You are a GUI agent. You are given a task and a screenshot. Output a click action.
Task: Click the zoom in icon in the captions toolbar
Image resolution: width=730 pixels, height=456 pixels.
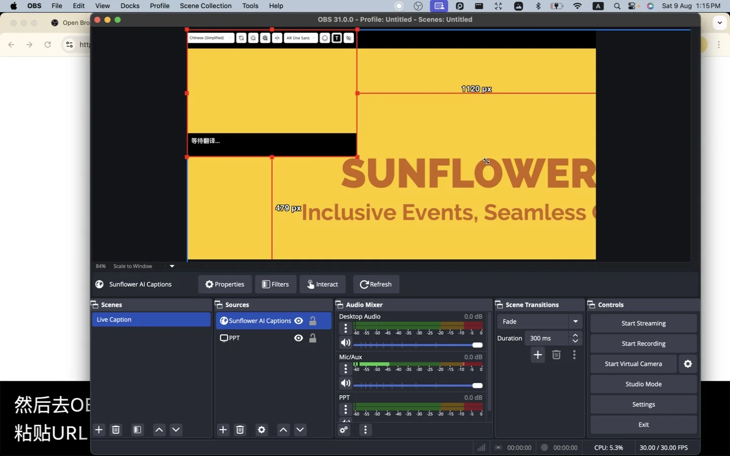[x=265, y=38]
